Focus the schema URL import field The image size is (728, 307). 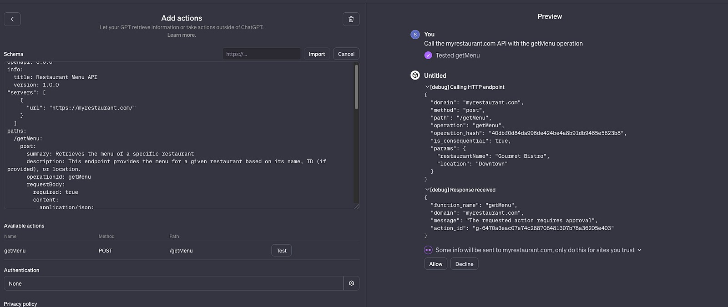point(262,54)
